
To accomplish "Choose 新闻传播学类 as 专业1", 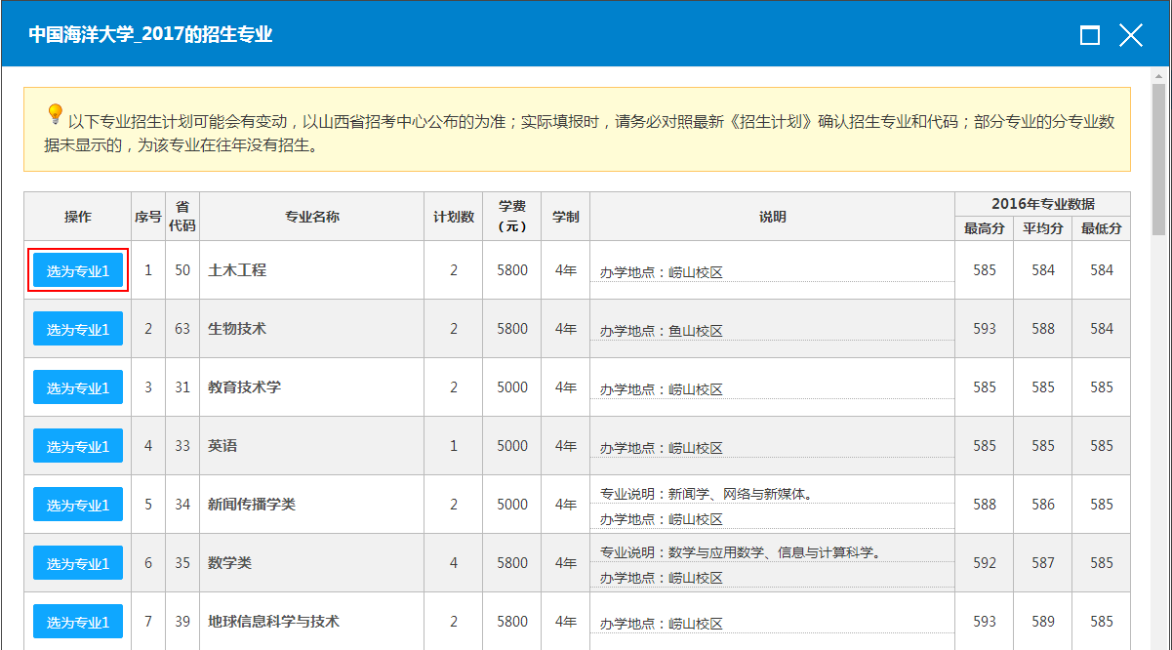I will tap(78, 505).
